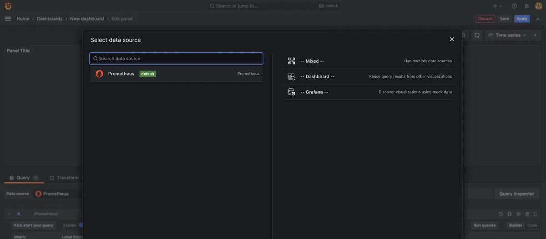This screenshot has width=546, height=239.
Task: Click the query A help icon
Action: tap(501, 214)
